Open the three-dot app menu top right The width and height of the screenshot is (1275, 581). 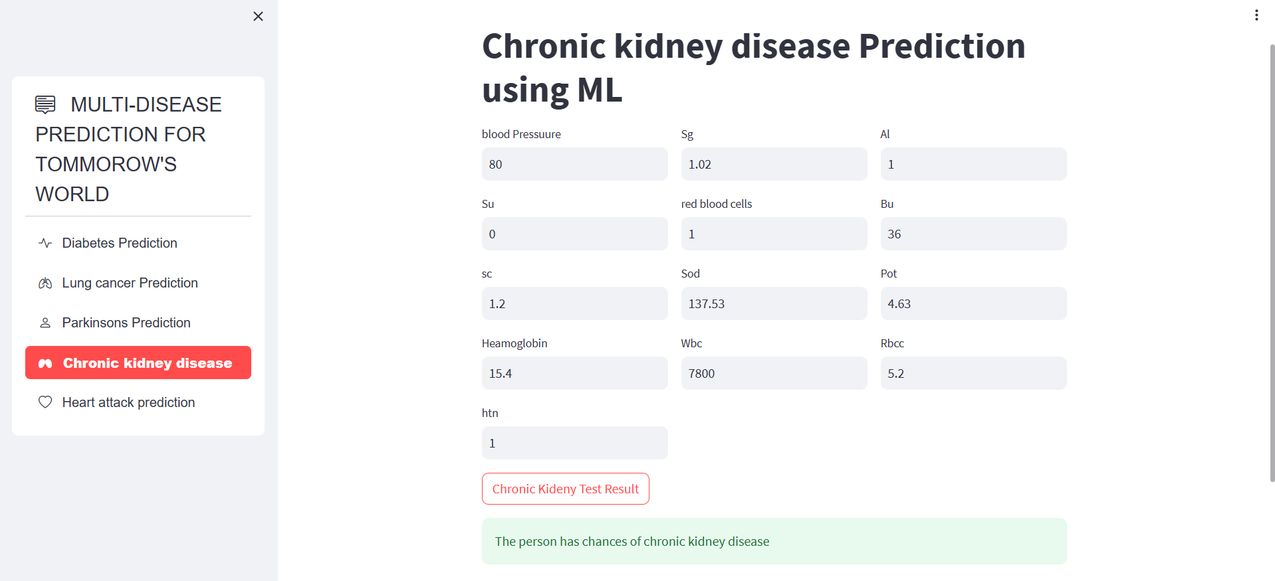pos(1256,15)
